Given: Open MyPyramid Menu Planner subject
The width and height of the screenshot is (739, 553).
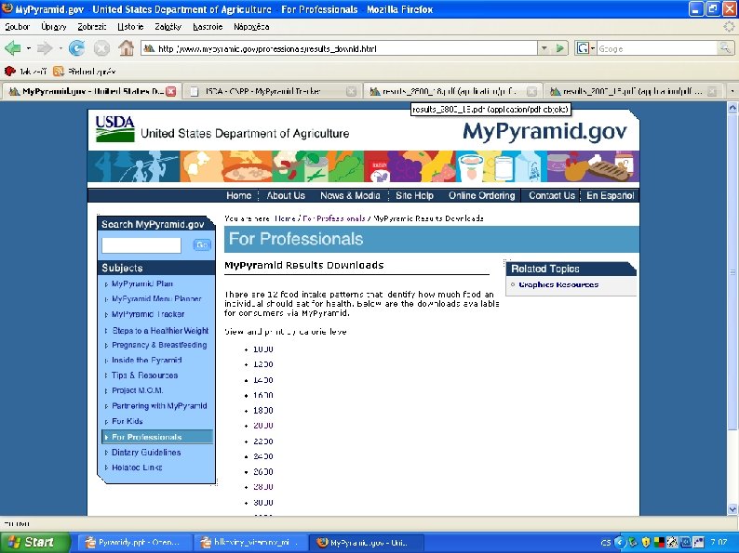Looking at the screenshot, I should click(x=156, y=299).
